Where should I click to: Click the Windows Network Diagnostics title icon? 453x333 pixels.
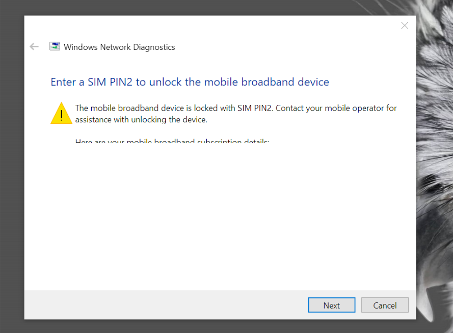55,46
